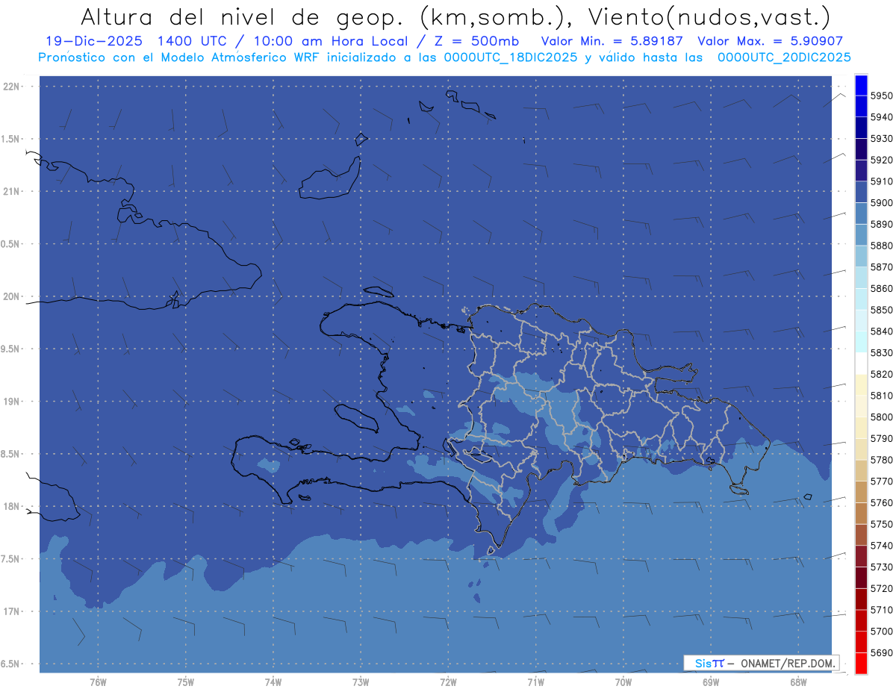Click the legend swatch between 5900 and 5910
Image resolution: width=896 pixels, height=692 pixels.
coord(861,192)
